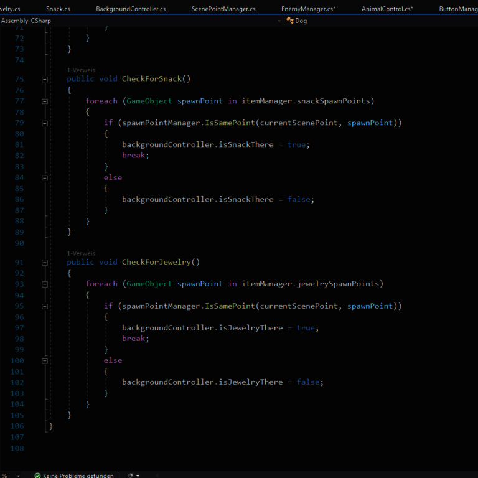This screenshot has width=478, height=478.
Task: Click the code cleanup brush icon
Action: click(131, 476)
